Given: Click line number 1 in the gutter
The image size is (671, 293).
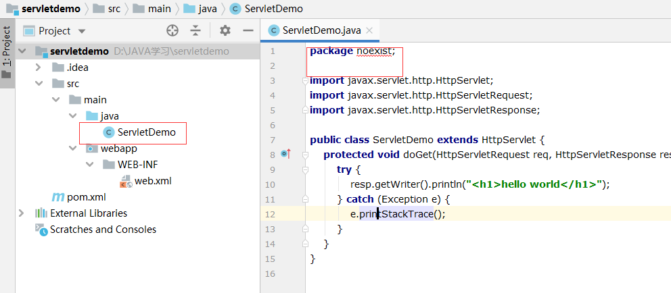Looking at the screenshot, I should pyautogui.click(x=273, y=51).
